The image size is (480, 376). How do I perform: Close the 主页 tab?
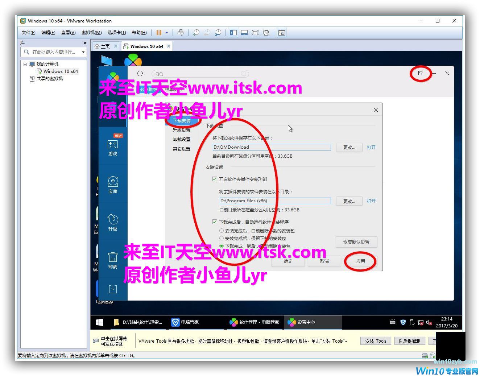(x=116, y=46)
